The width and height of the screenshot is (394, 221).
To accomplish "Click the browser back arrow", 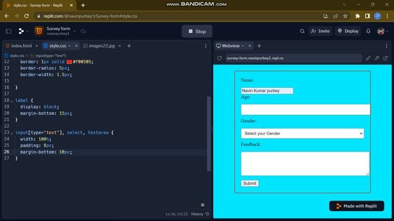I will point(7,16).
